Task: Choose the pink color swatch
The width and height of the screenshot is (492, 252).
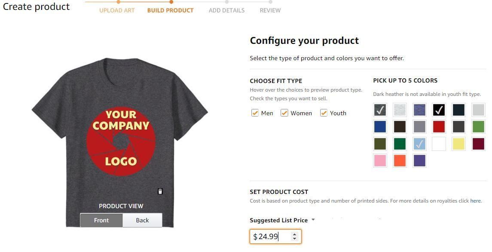Action: [x=380, y=160]
